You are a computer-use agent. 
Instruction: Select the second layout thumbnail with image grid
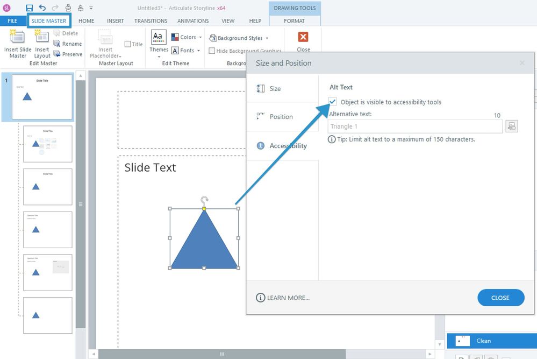(x=47, y=144)
